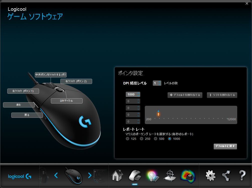Open the lighting settings bulb icon
The height and width of the screenshot is (188, 252).
point(152,176)
